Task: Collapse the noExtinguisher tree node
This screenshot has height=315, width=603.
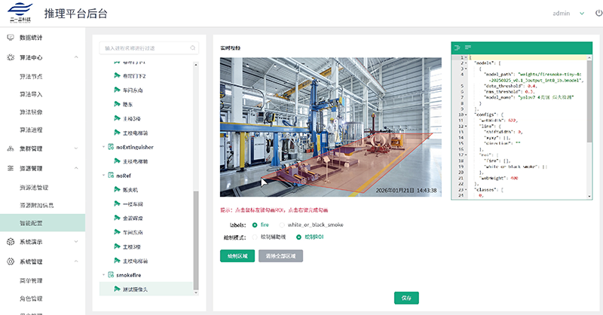Action: pyautogui.click(x=103, y=147)
